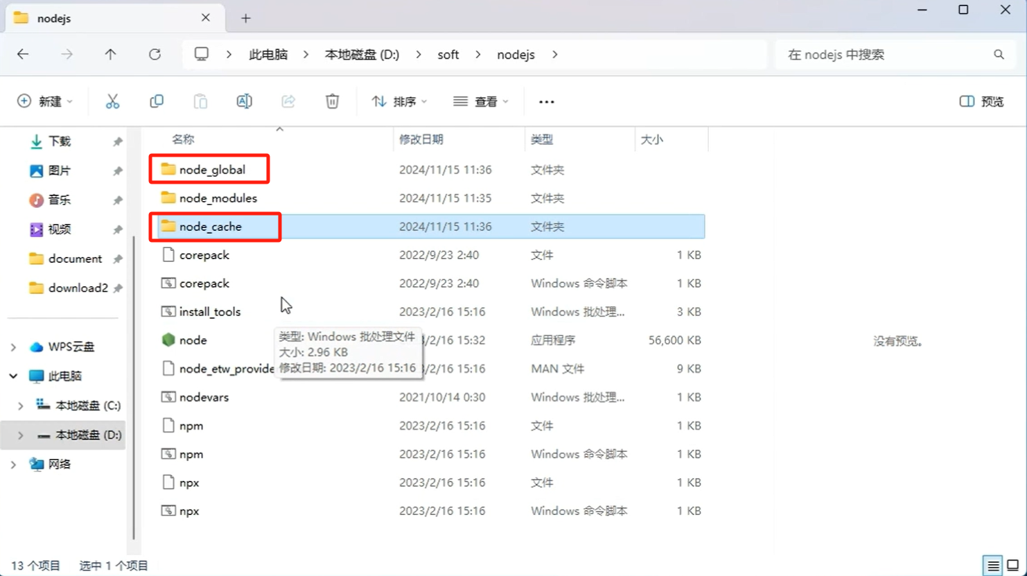
Task: Click the Delete trash icon
Action: pos(333,101)
